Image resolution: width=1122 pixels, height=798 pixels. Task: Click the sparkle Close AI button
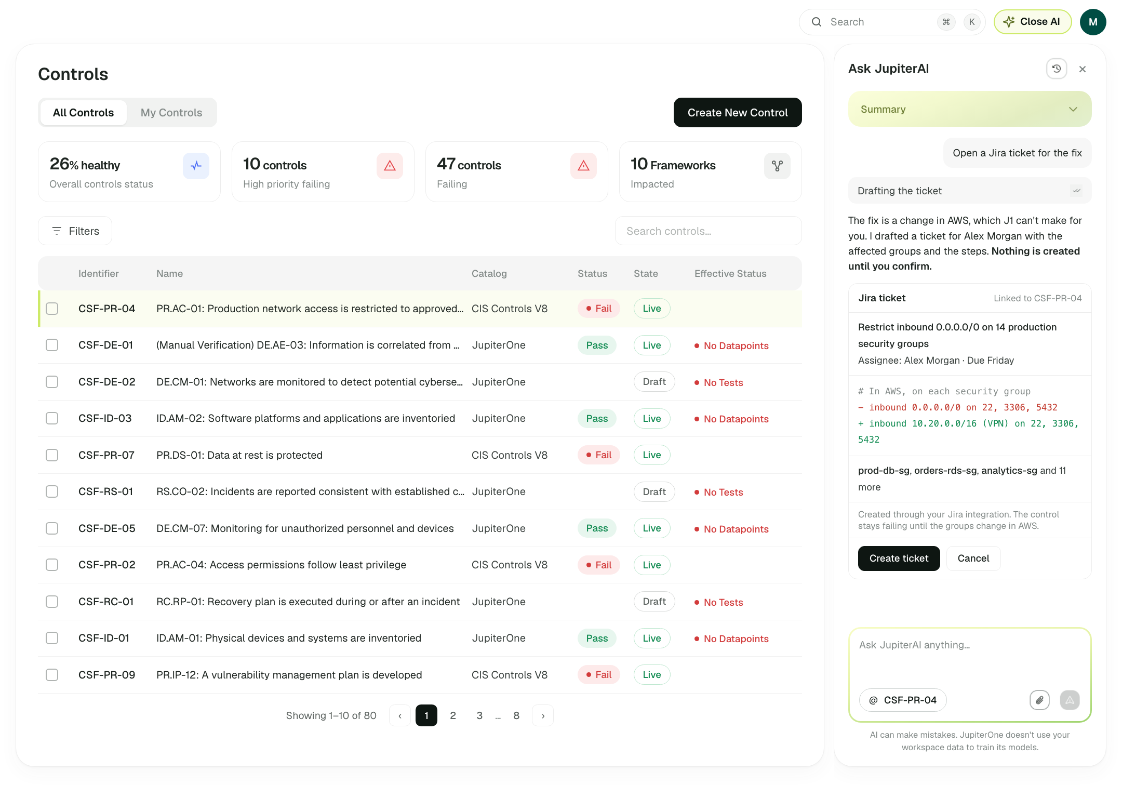point(1032,22)
